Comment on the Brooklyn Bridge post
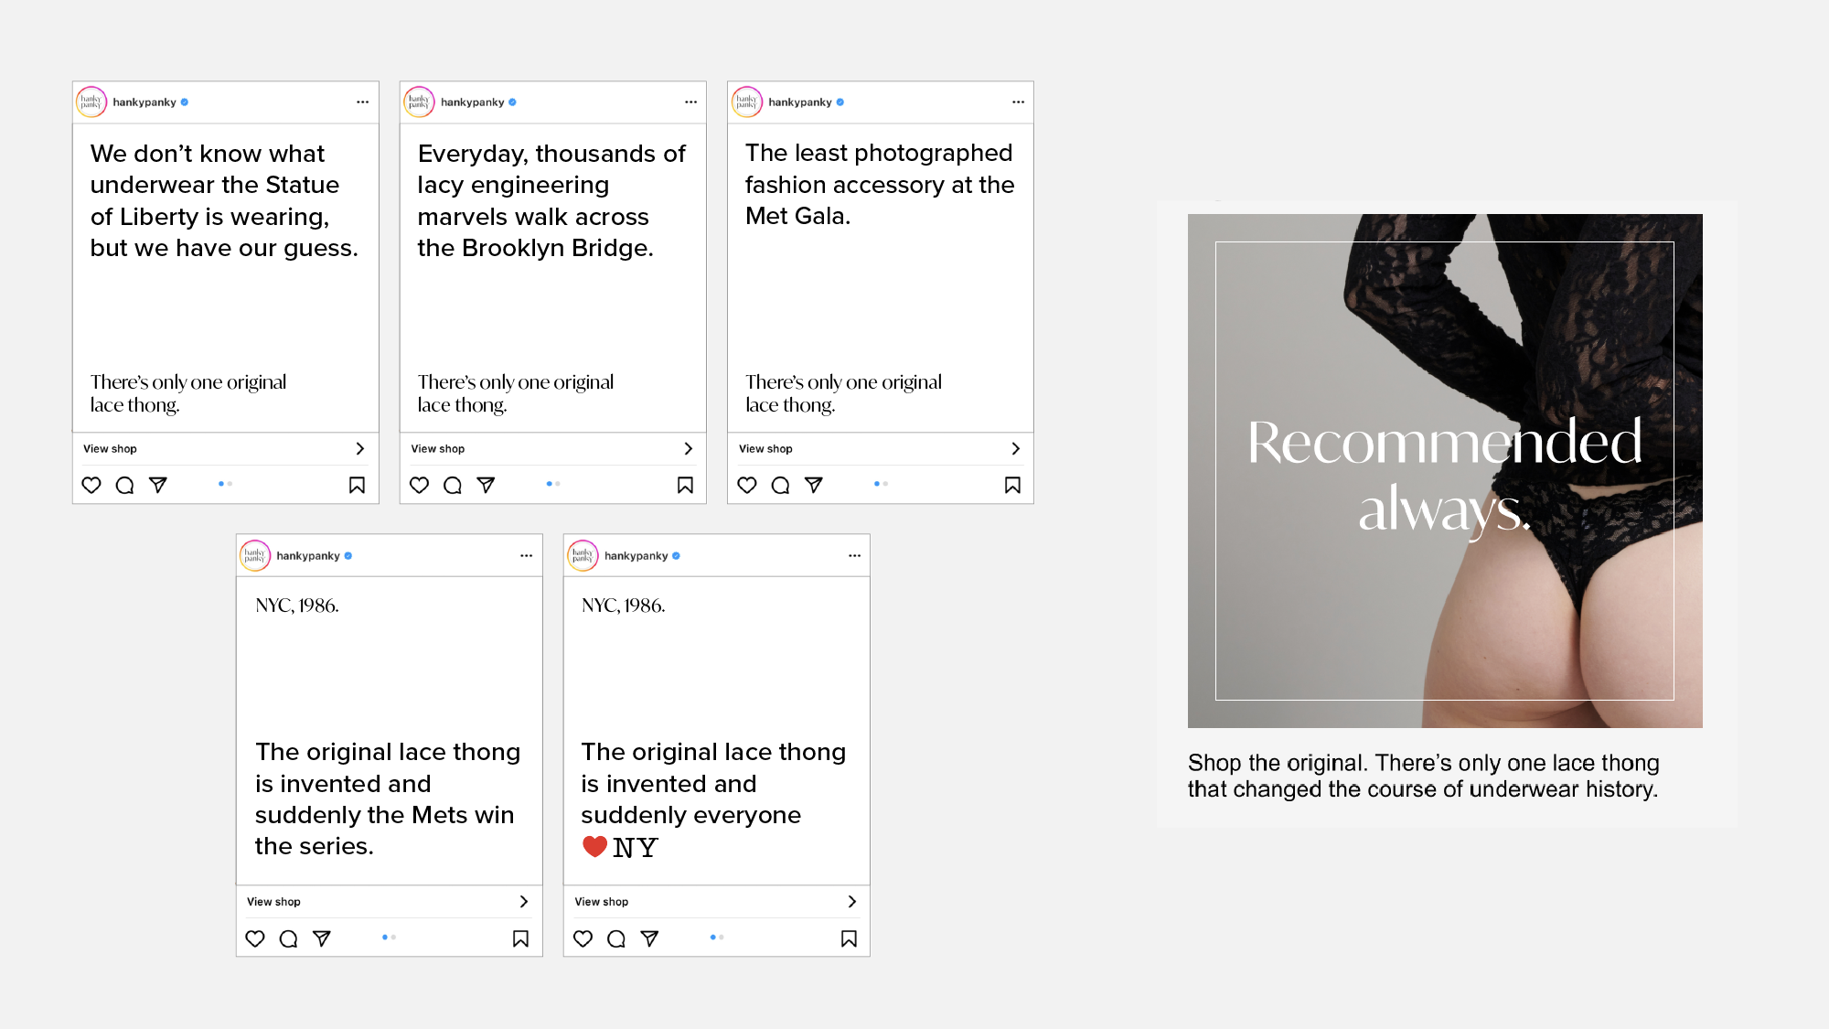 (x=453, y=485)
